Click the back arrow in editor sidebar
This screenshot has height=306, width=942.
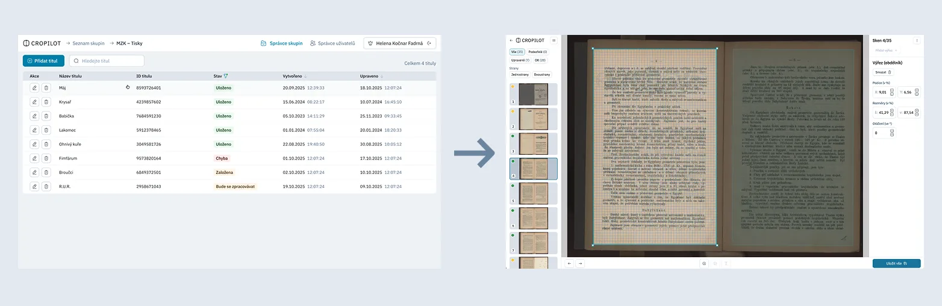coord(511,40)
